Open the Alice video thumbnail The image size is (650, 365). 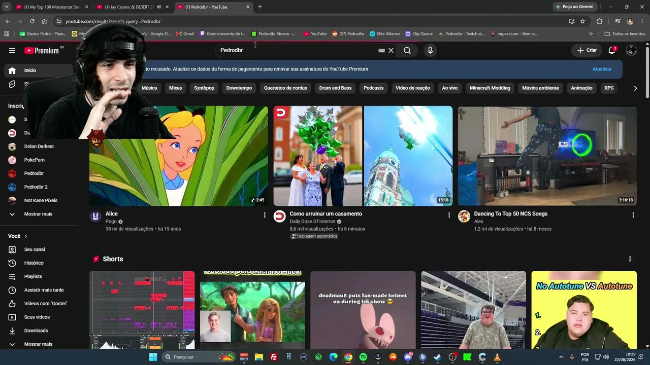pos(179,156)
